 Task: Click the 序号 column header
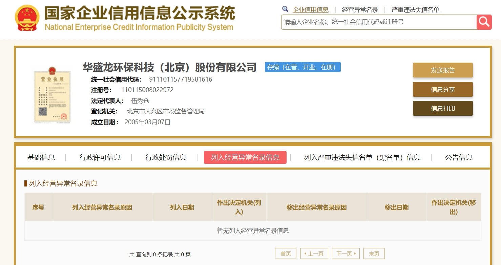pyautogui.click(x=38, y=207)
